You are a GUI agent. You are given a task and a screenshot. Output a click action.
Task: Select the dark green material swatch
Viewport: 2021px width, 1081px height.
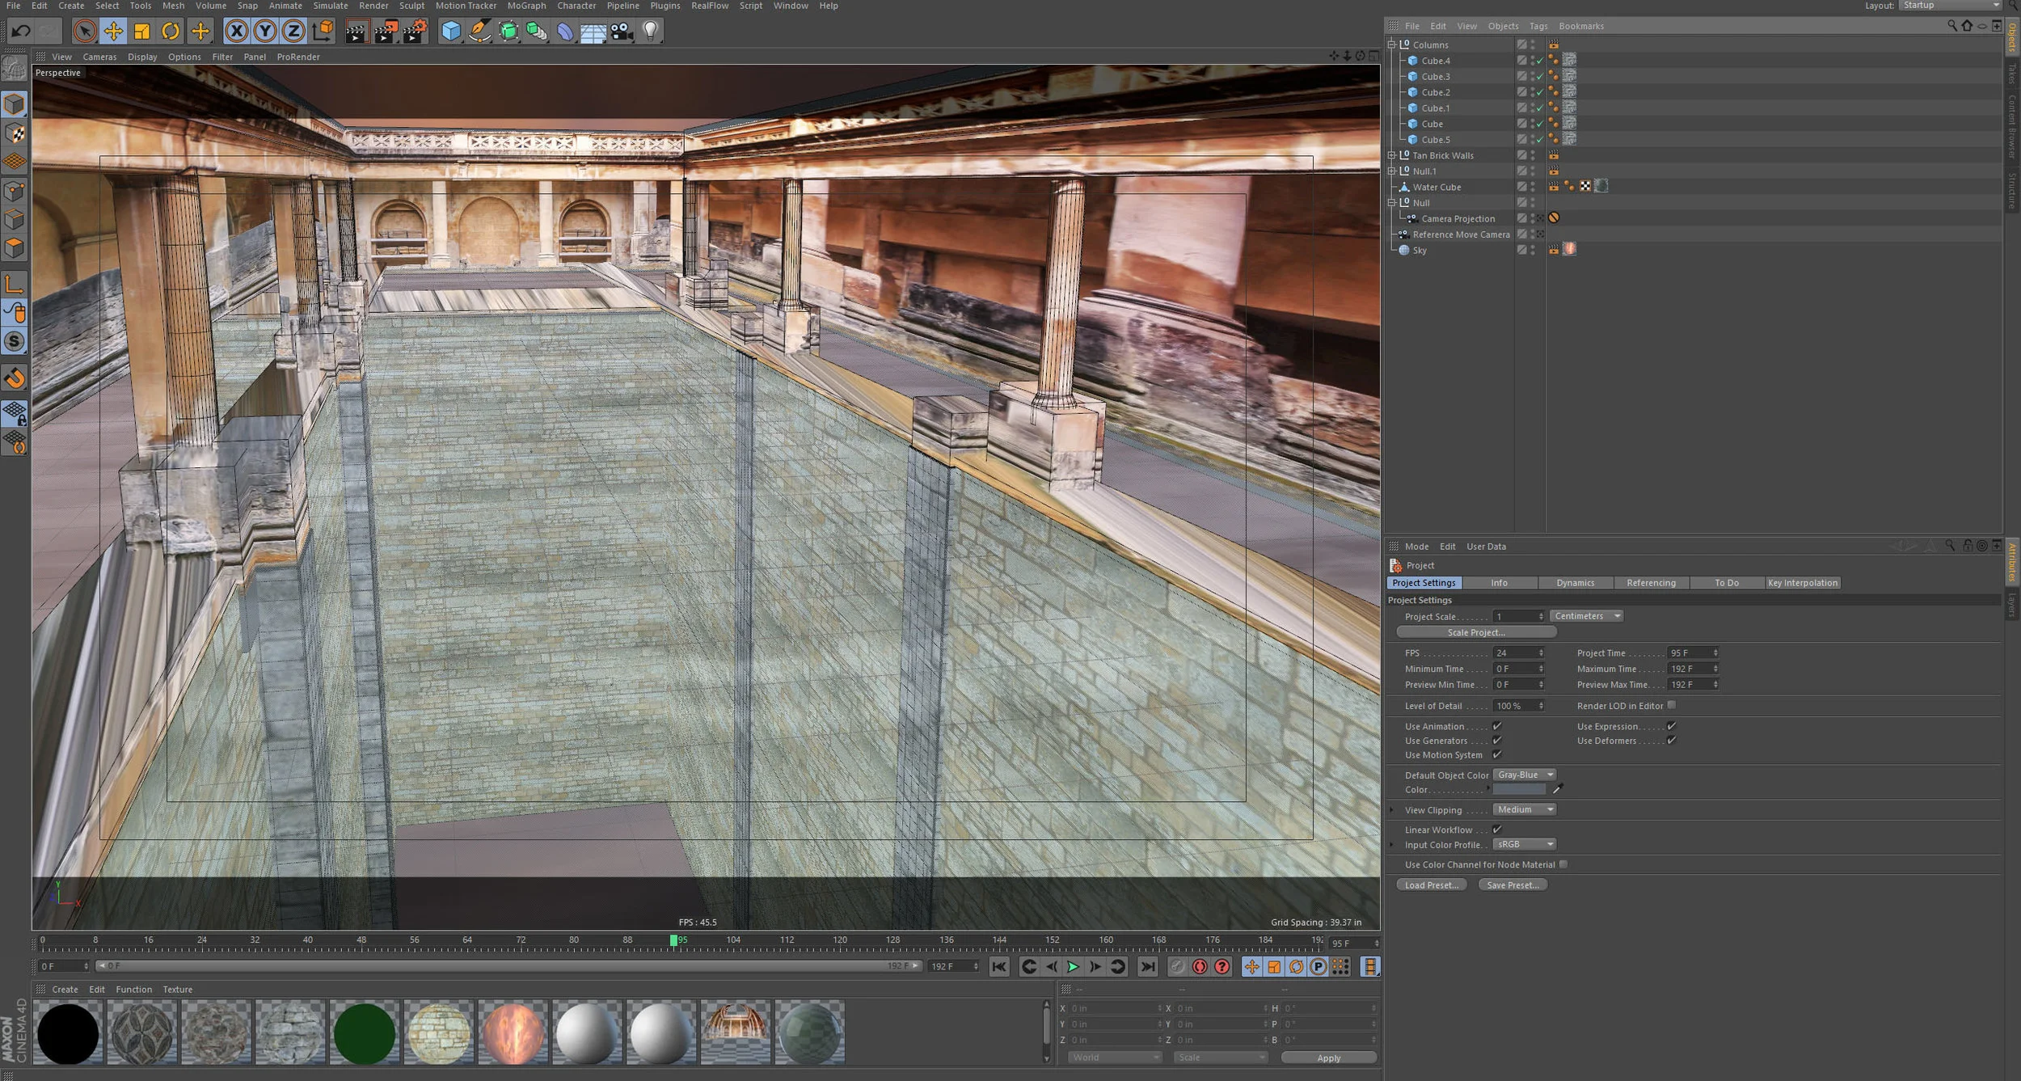(x=365, y=1032)
